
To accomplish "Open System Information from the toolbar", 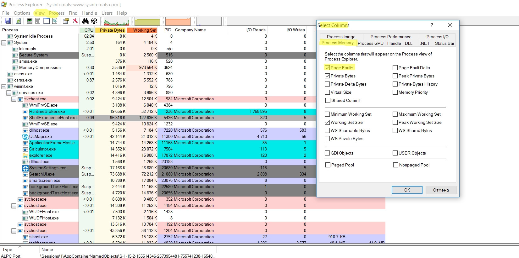I will 29,21.
